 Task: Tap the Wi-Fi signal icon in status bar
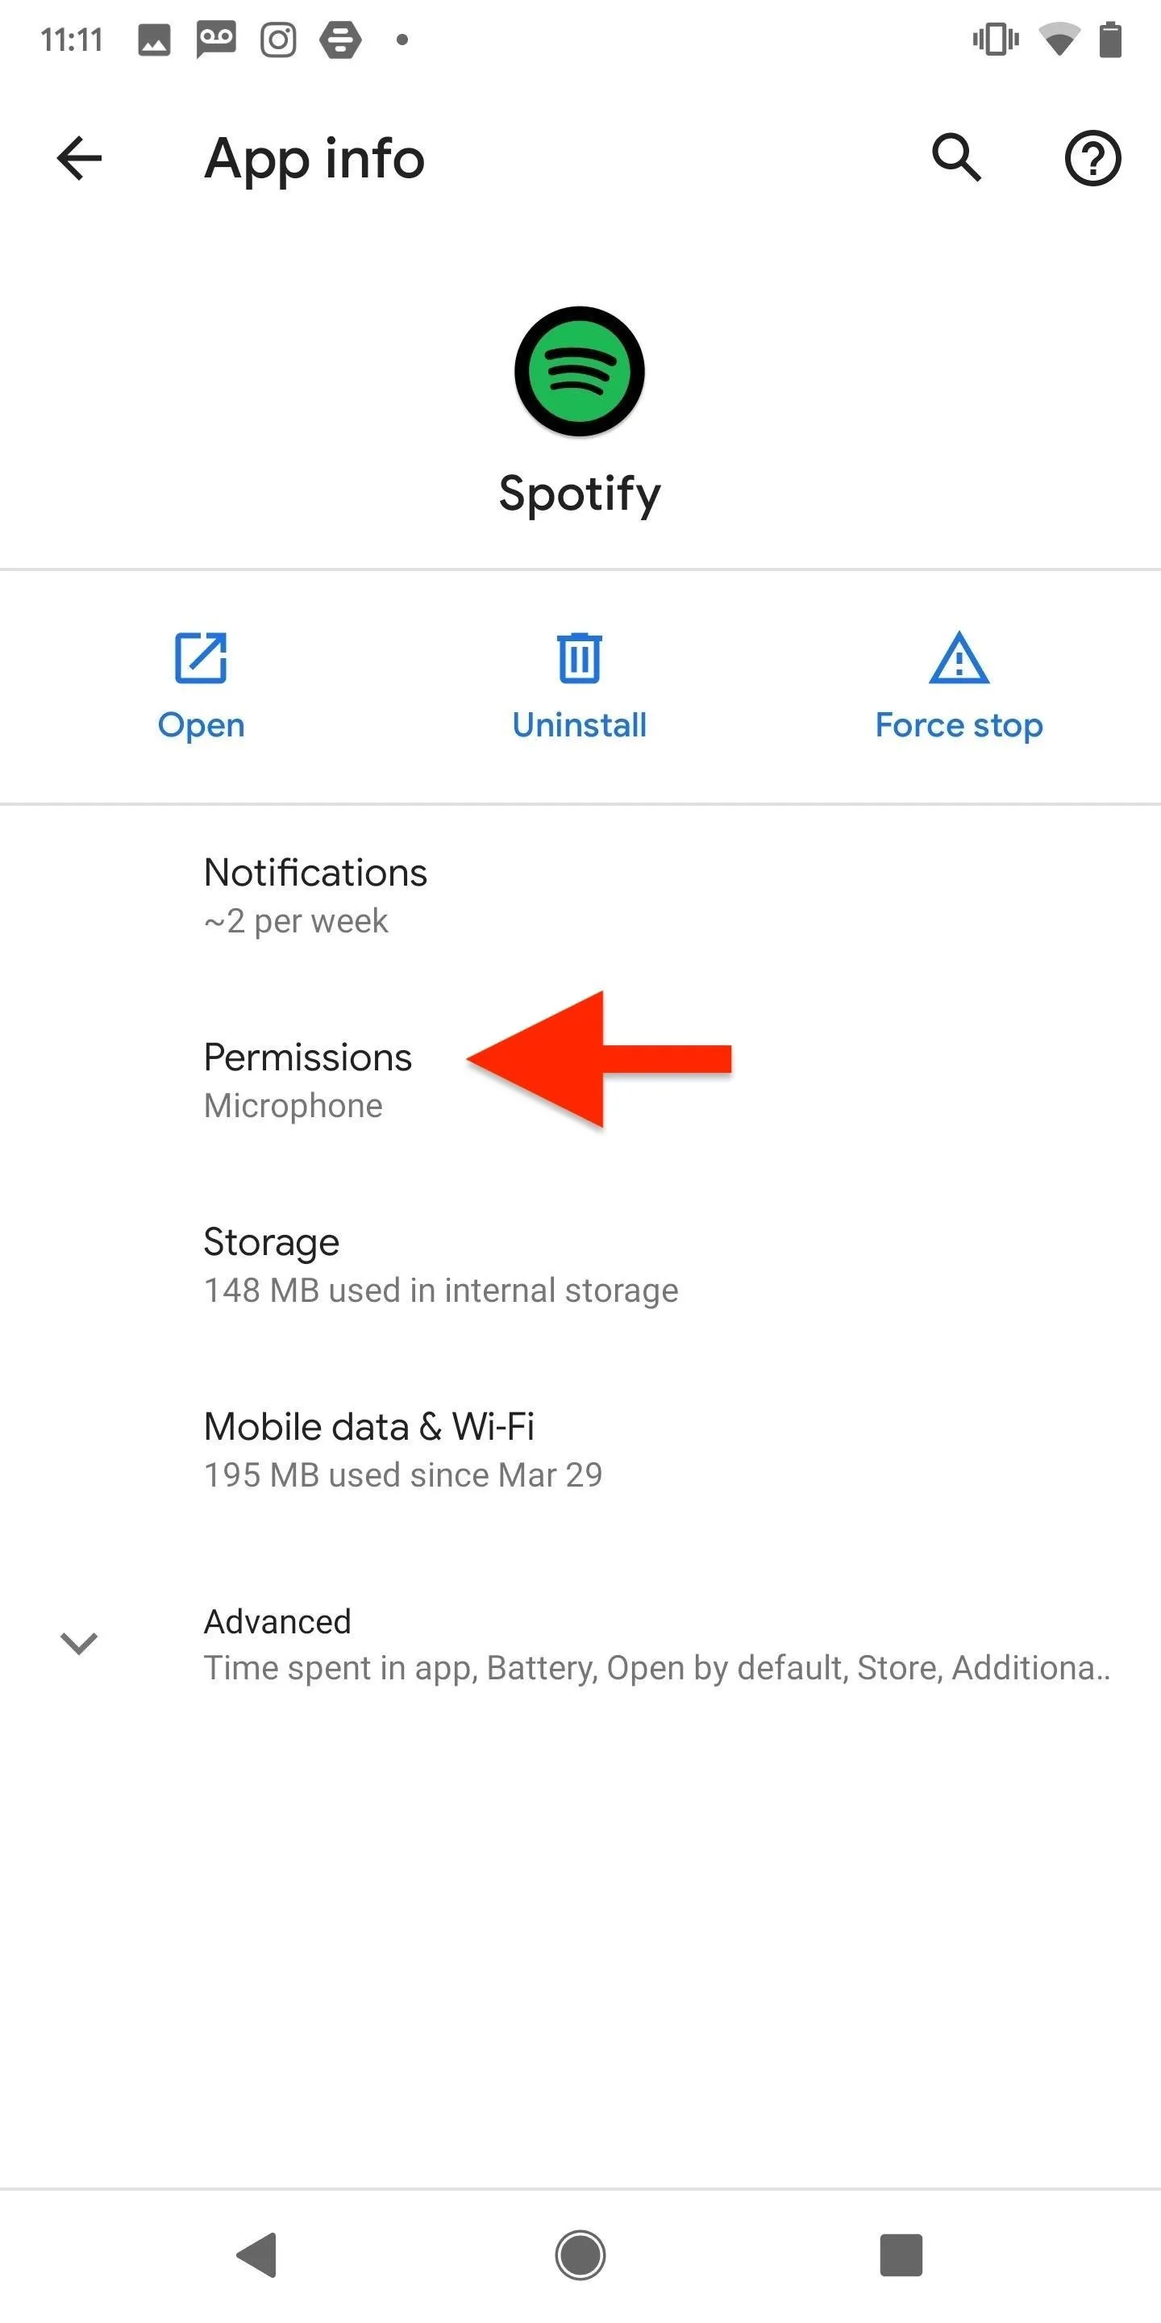coord(1059,40)
